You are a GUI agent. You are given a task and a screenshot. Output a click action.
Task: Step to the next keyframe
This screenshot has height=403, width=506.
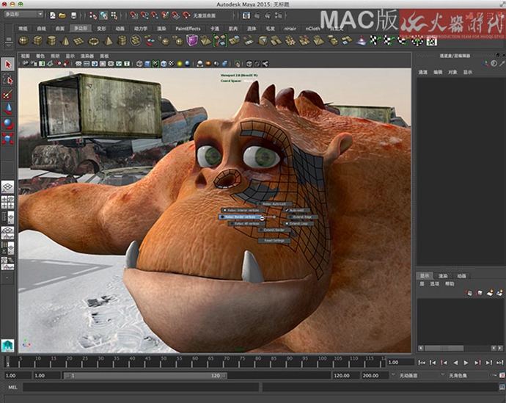477,363
